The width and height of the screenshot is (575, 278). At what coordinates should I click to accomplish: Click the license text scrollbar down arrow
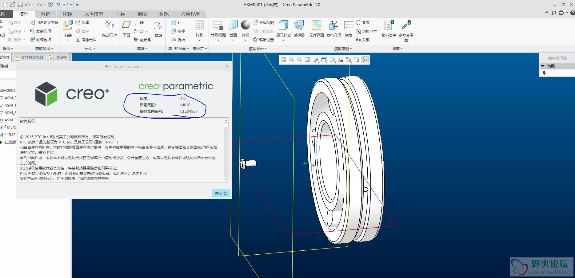click(226, 180)
